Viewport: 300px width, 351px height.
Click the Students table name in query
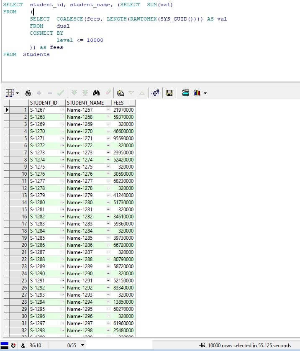point(36,54)
